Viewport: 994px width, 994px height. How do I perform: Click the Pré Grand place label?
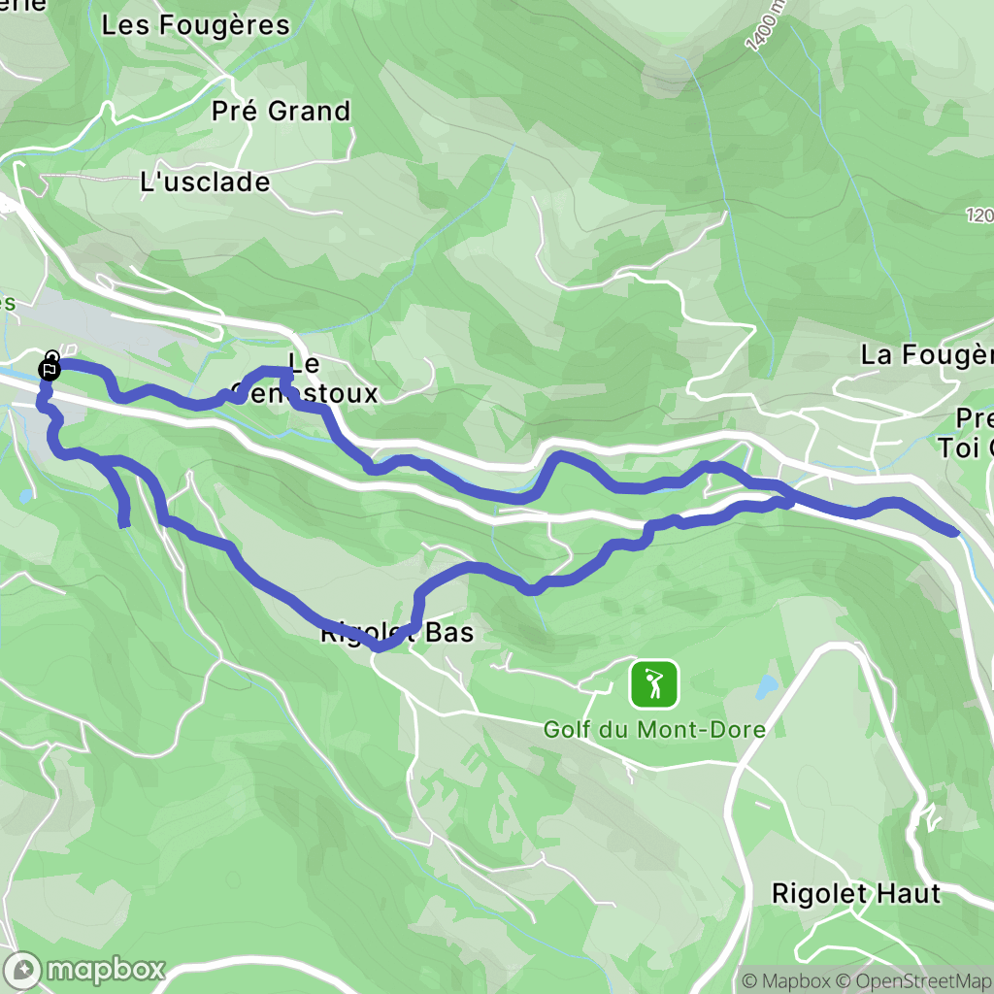pos(281,111)
